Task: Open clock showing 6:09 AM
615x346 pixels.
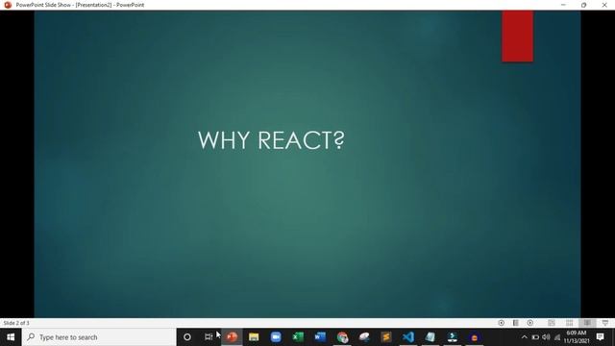Action: click(577, 337)
